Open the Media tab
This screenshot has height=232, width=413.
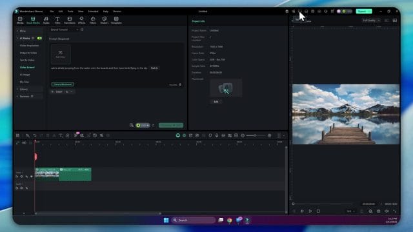coord(20,20)
